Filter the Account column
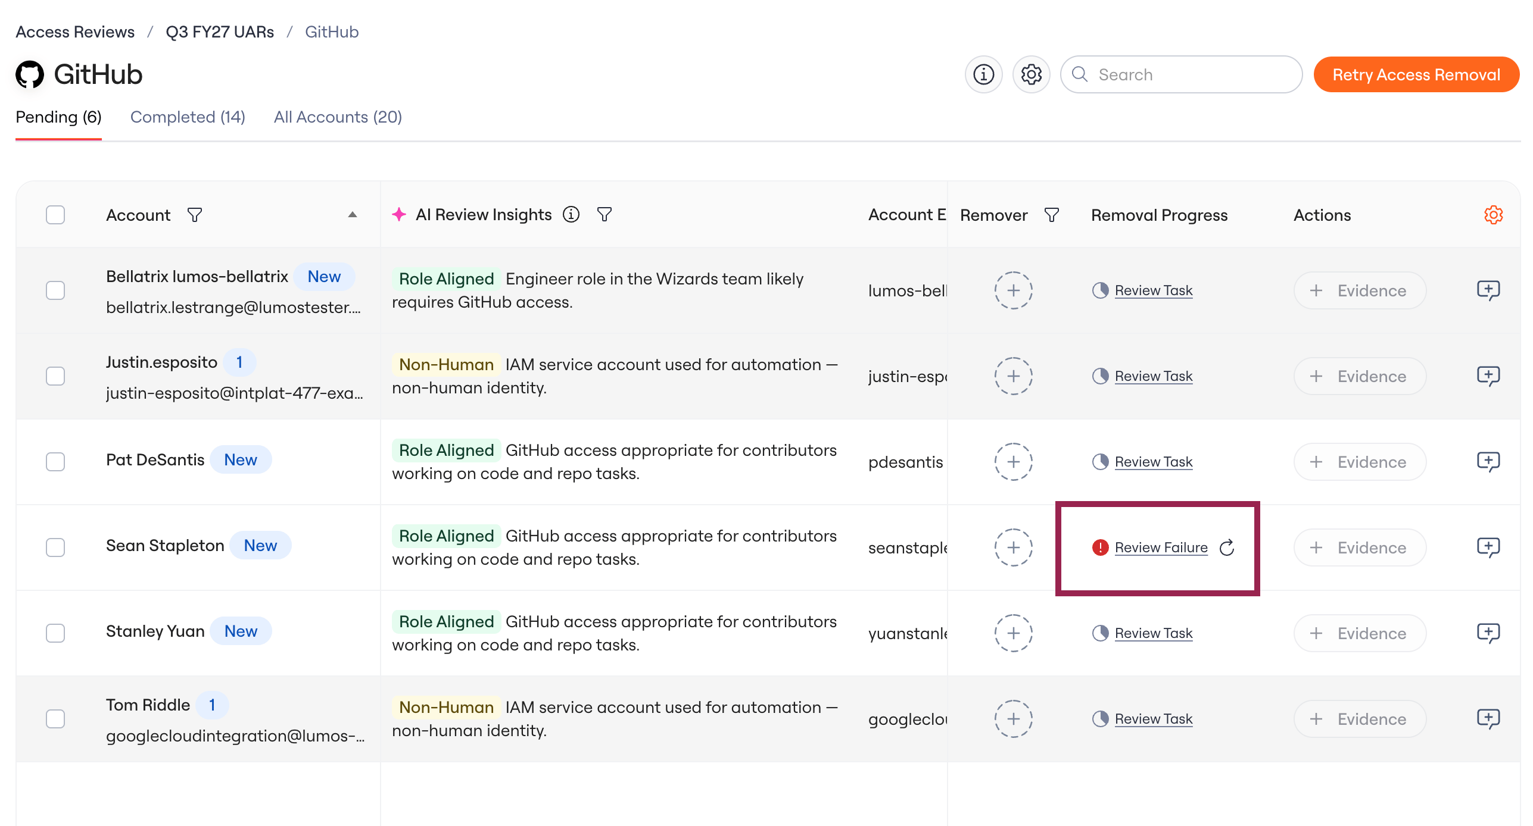1533x826 pixels. click(x=194, y=215)
